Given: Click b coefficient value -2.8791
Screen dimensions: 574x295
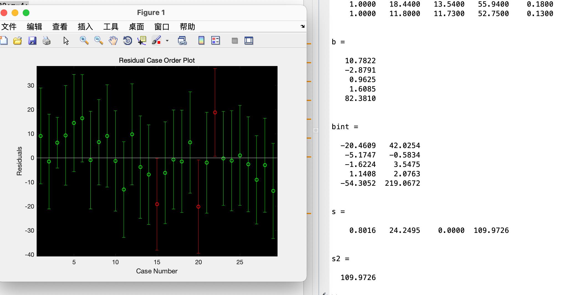Looking at the screenshot, I should click(x=360, y=70).
